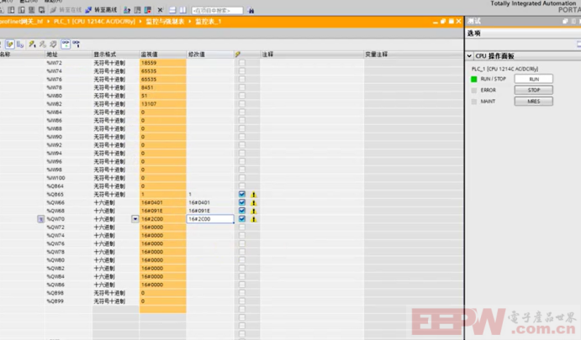Click the X icon in the top toolbar
The height and width of the screenshot is (340, 581).
(160, 10)
